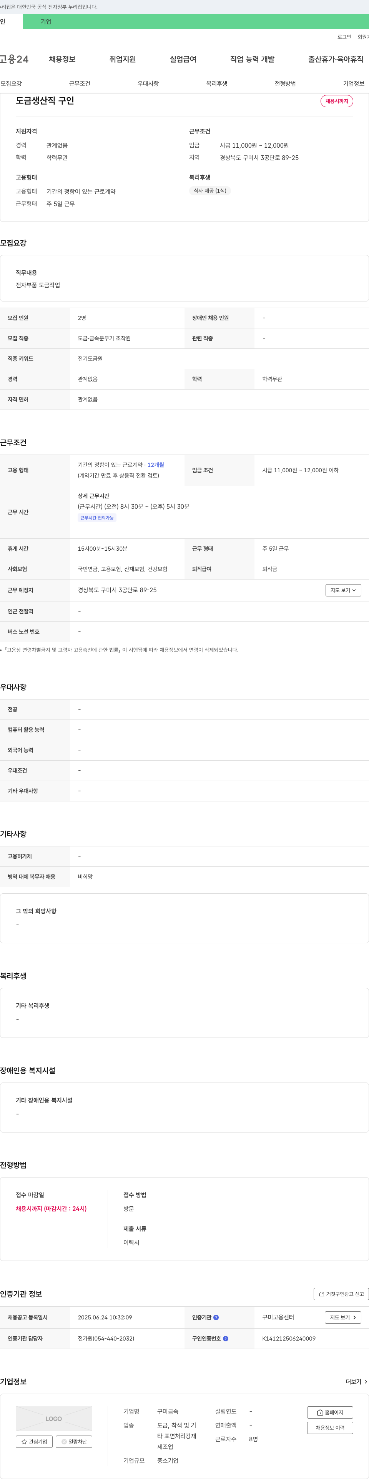Select the 전기도금원 keyword value
Viewport: 369px width, 1479px height.
tap(90, 358)
